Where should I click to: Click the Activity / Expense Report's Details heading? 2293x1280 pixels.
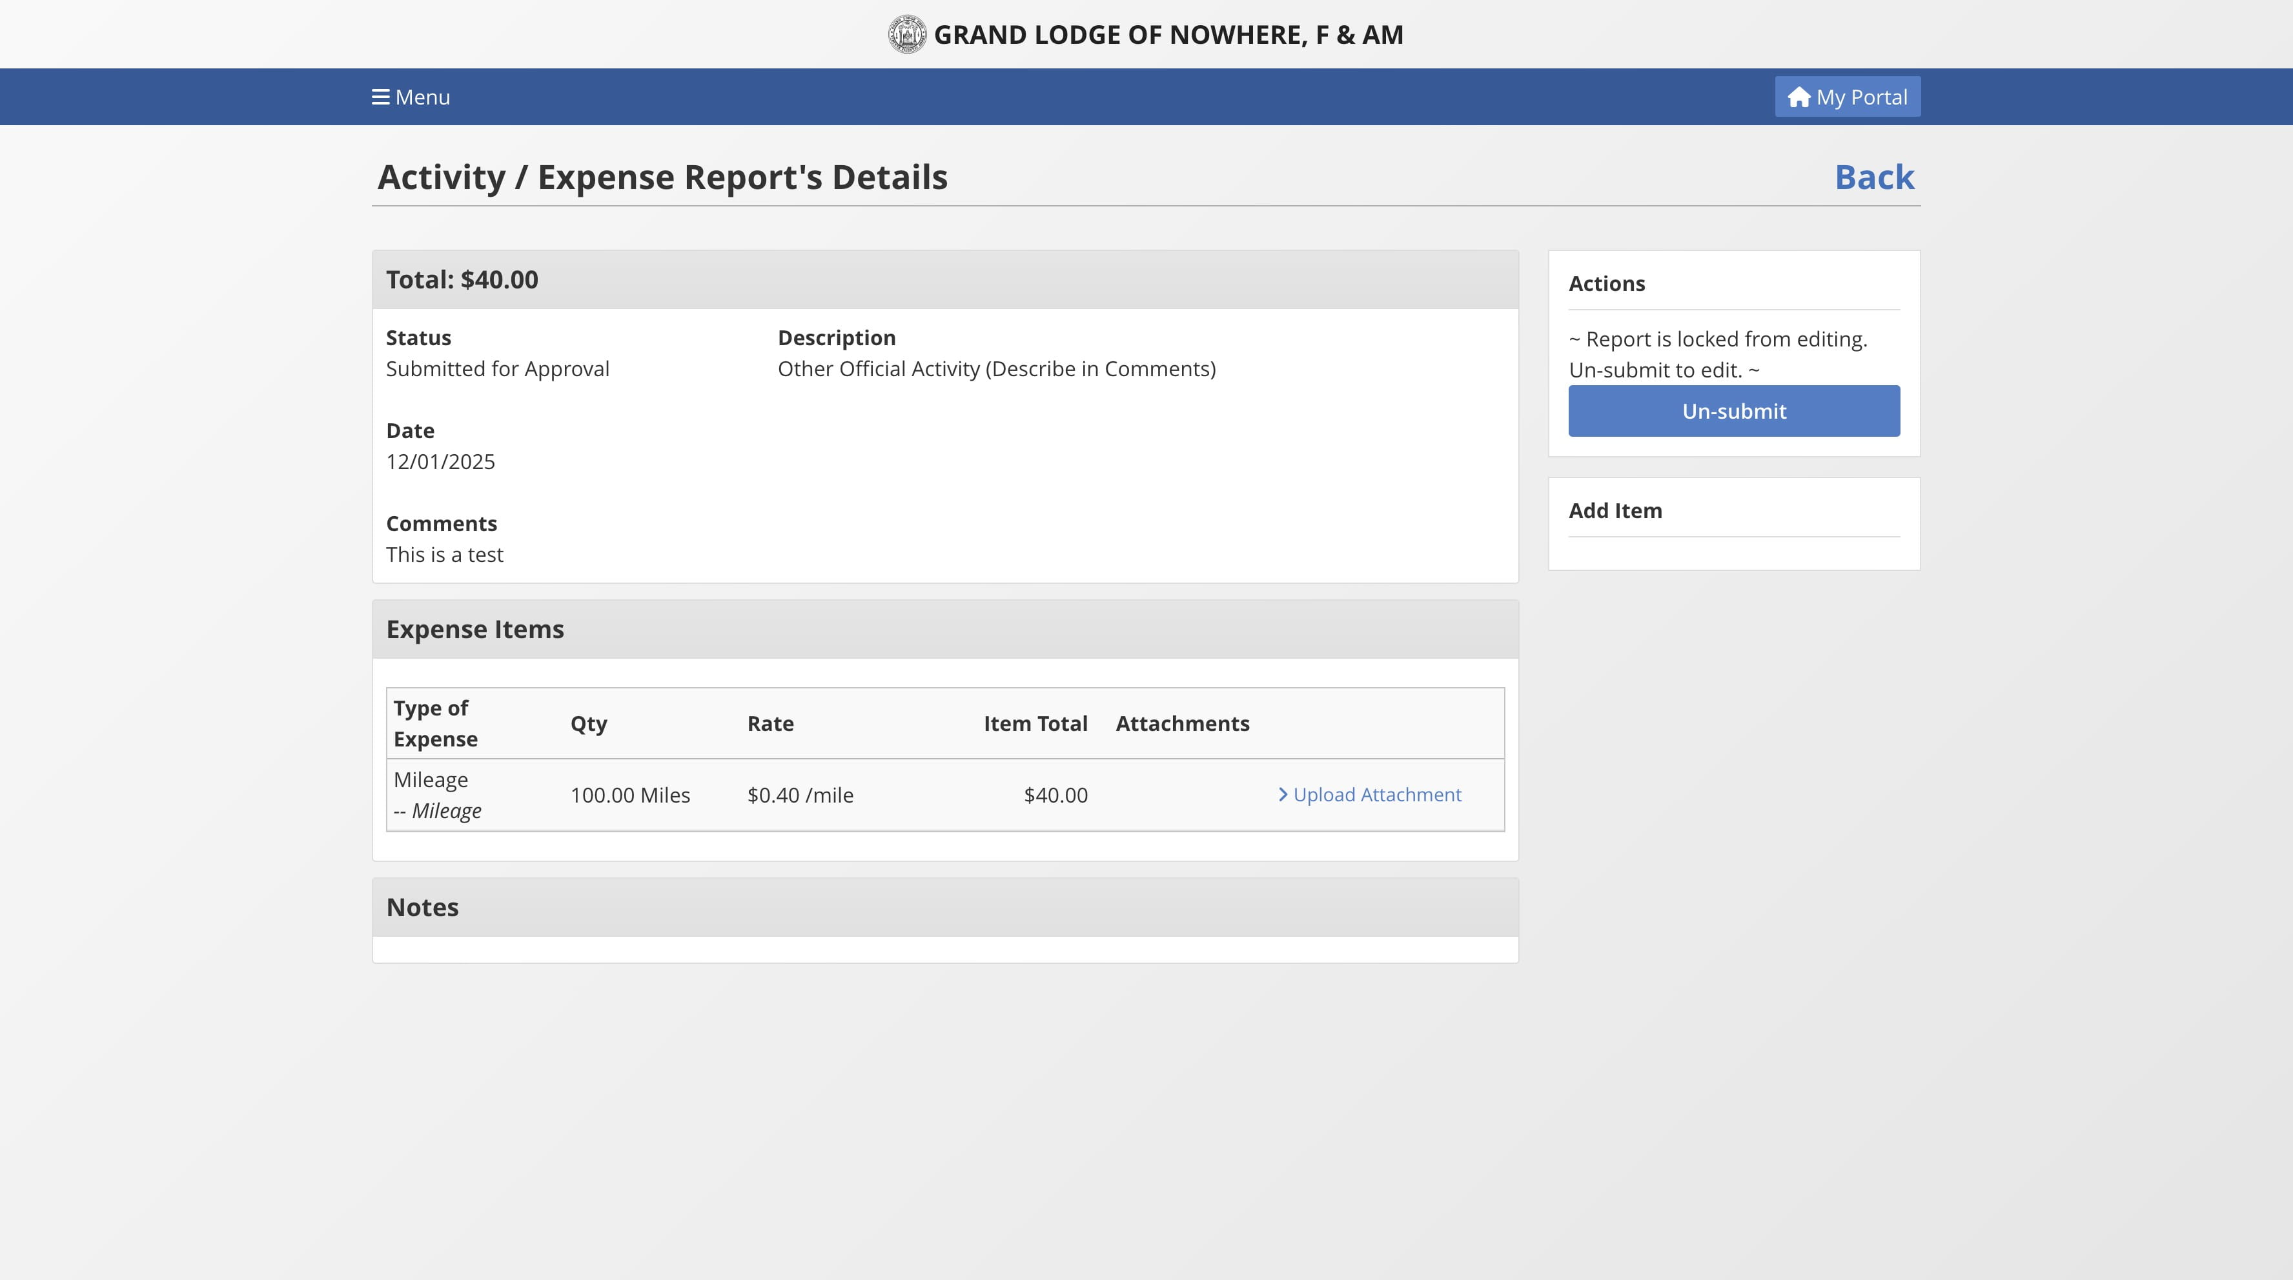662,177
